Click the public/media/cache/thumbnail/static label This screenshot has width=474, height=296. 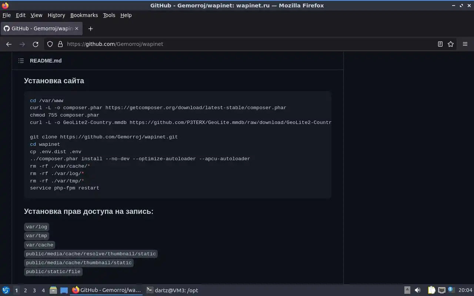79,263
